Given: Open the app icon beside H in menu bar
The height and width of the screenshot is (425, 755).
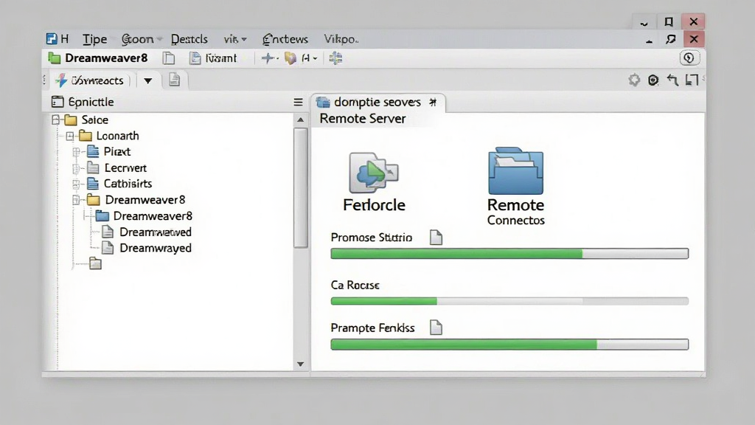Looking at the screenshot, I should (x=52, y=38).
